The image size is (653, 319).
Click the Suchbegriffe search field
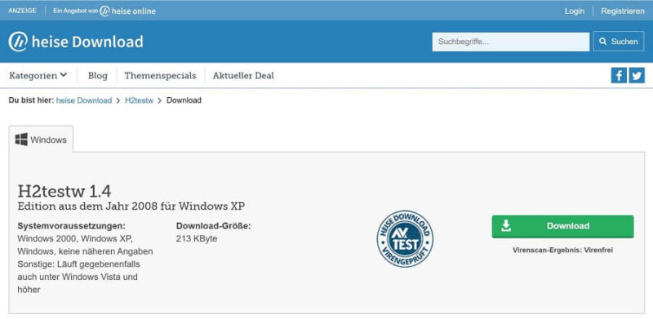511,42
